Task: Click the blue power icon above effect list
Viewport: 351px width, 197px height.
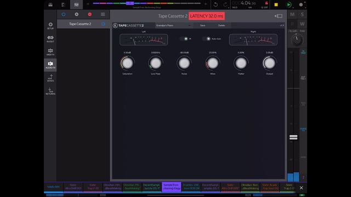Action: pos(64,14)
